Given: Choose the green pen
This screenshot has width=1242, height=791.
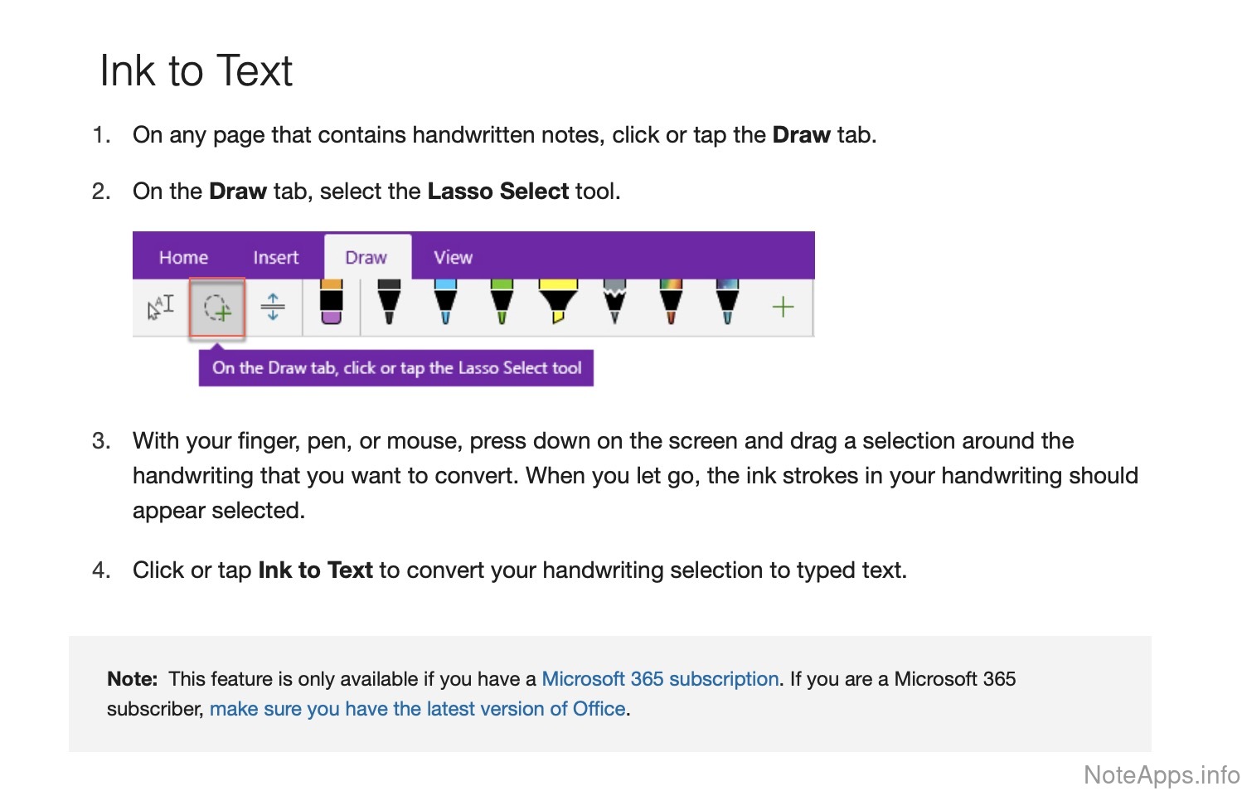Looking at the screenshot, I should click(502, 303).
